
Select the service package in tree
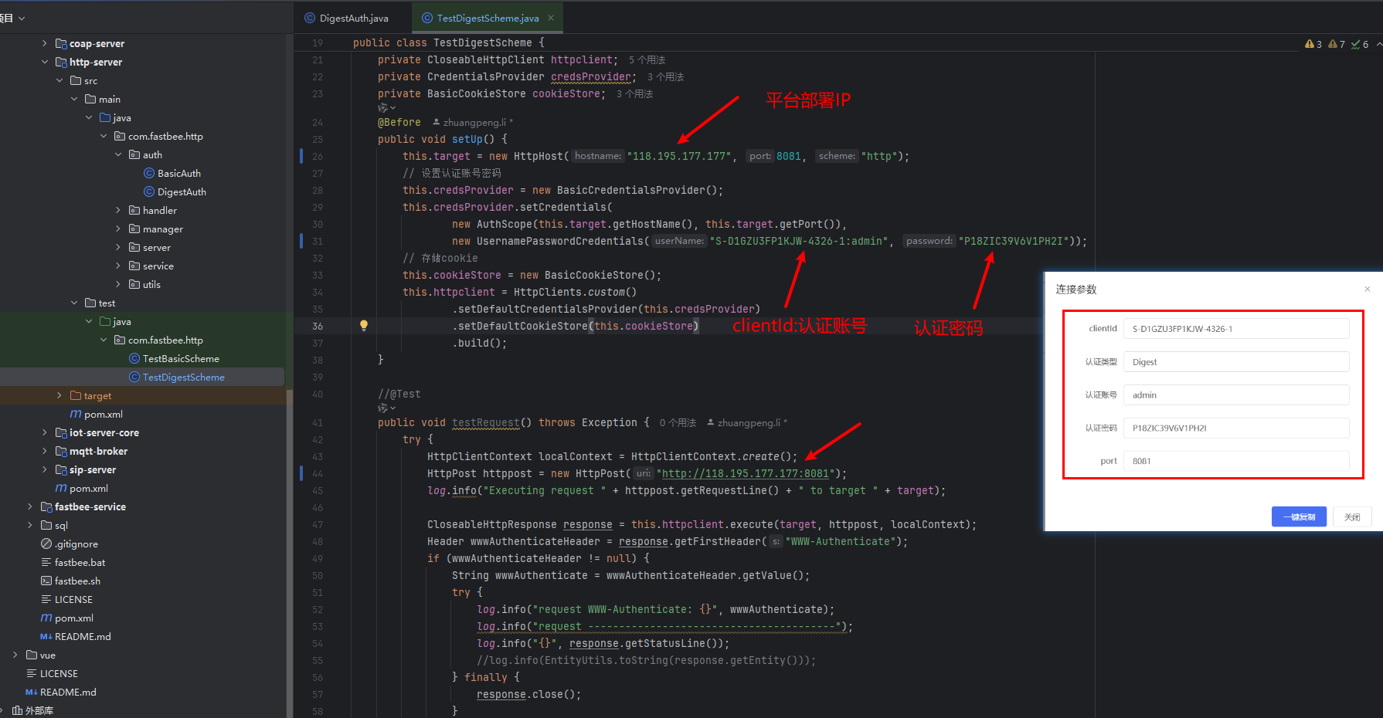pos(158,266)
